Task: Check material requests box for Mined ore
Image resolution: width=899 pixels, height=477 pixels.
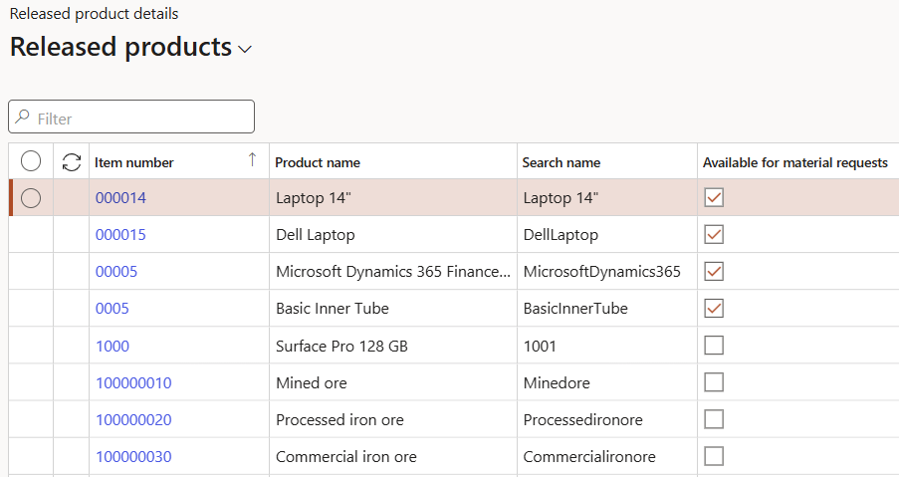Action: click(714, 382)
